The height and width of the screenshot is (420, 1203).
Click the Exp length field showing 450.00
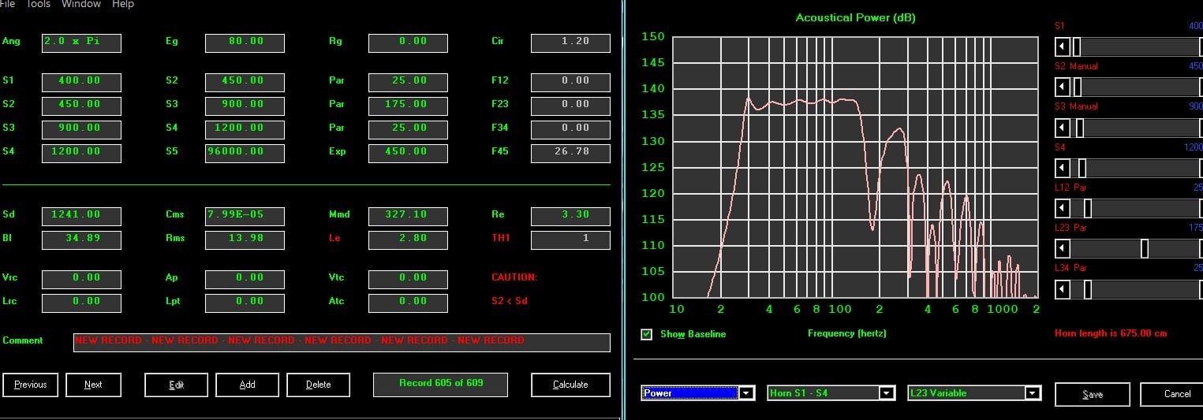[408, 153]
